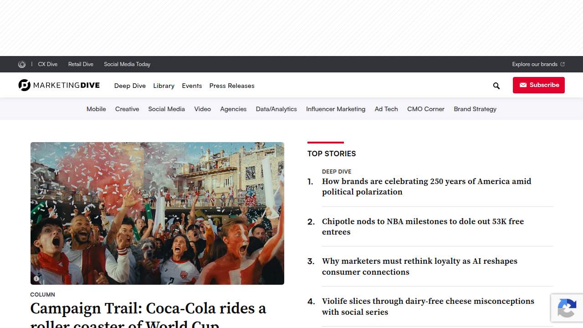
Task: Select the CMO Corner topic
Action: (x=426, y=109)
